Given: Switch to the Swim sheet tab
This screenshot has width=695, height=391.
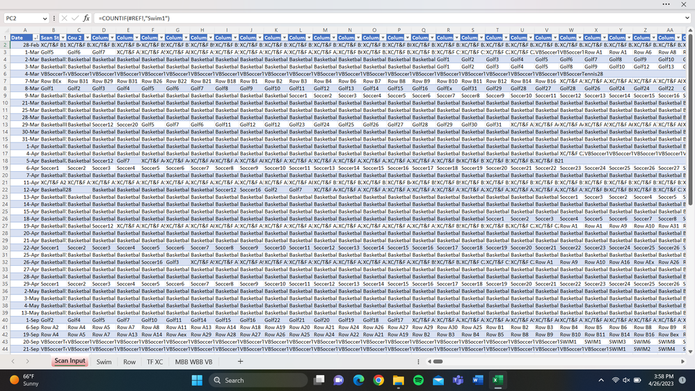Looking at the screenshot, I should [104, 362].
